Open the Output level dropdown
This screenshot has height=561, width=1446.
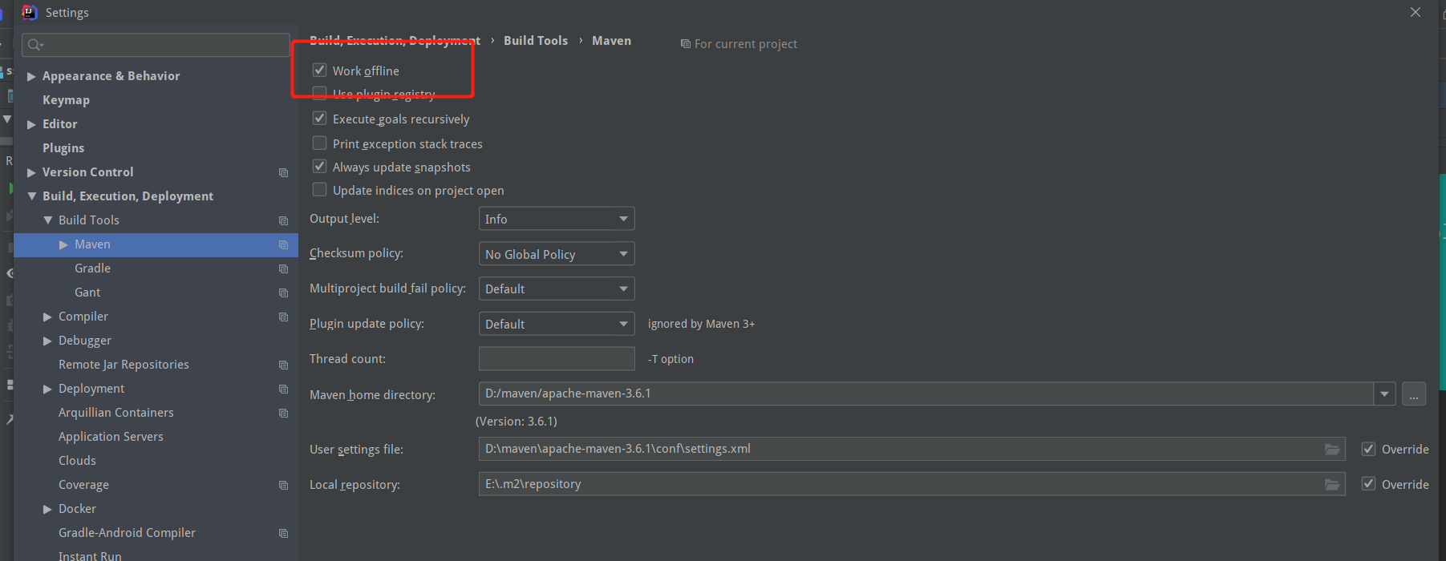(x=557, y=219)
